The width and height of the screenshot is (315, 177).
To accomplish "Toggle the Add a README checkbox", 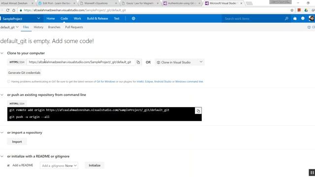I will (8, 166).
